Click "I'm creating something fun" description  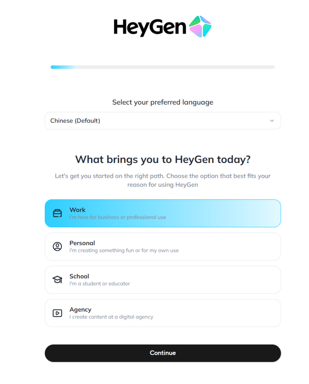(x=124, y=250)
